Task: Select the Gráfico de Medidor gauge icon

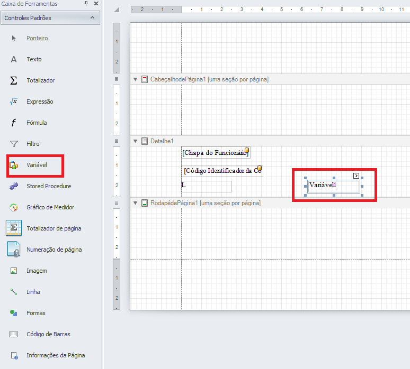Action: (x=14, y=207)
